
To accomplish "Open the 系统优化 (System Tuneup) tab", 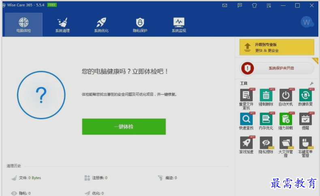I will coord(101,25).
